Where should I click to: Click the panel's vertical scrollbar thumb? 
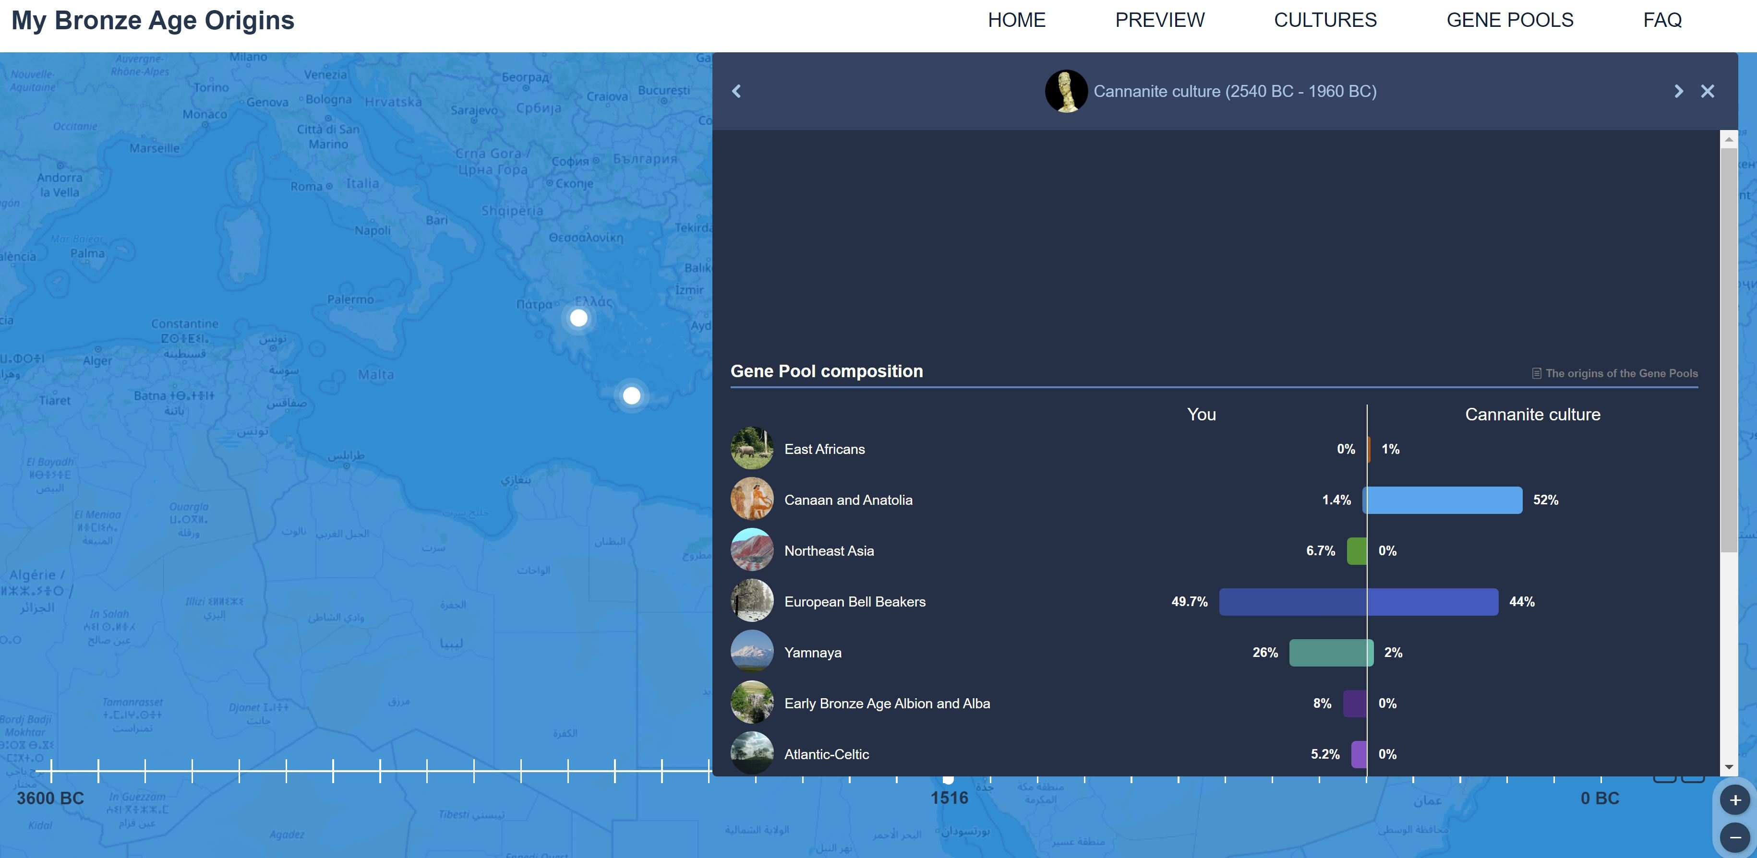[1728, 349]
